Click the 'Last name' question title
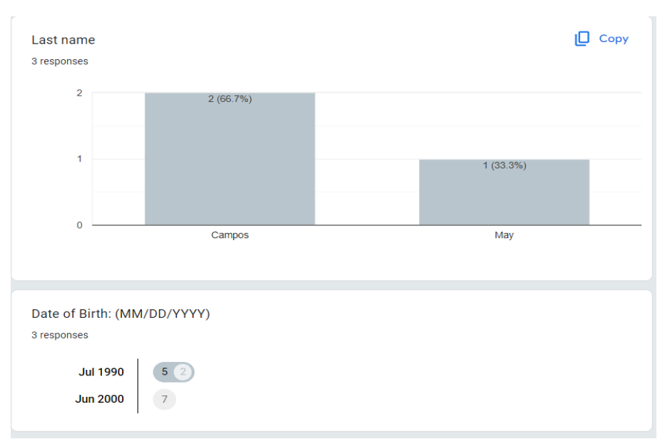The height and width of the screenshot is (444, 665). click(63, 40)
